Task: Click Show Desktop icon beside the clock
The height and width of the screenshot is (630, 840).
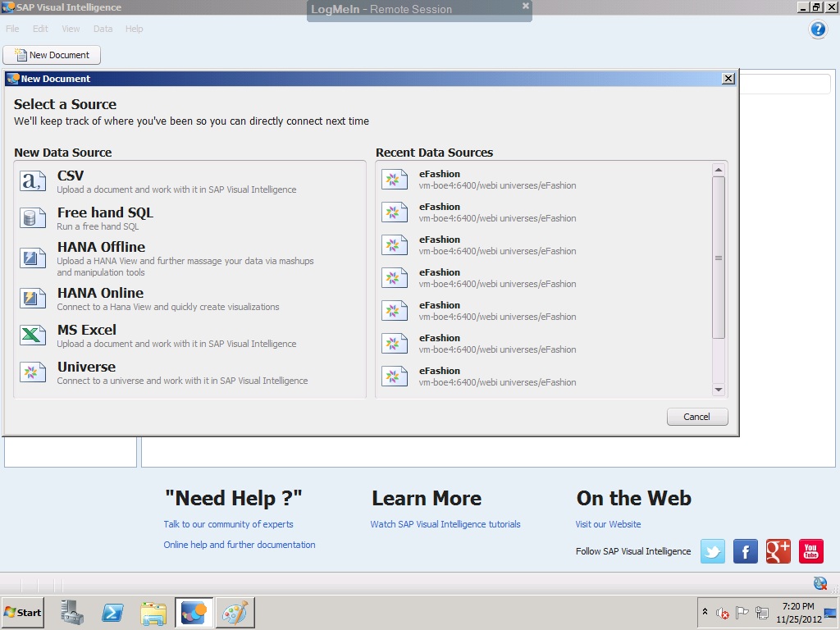Action: [831, 613]
